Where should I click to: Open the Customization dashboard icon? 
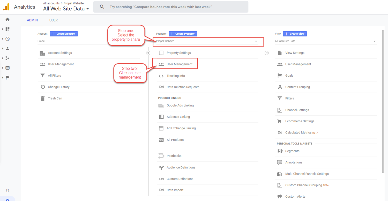pyautogui.click(x=8, y=29)
